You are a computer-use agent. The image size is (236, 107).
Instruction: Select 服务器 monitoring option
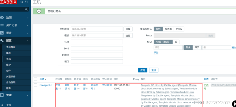click(x=168, y=29)
